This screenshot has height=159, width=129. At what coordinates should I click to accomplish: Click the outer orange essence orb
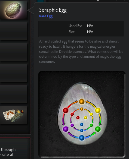click(82, 102)
